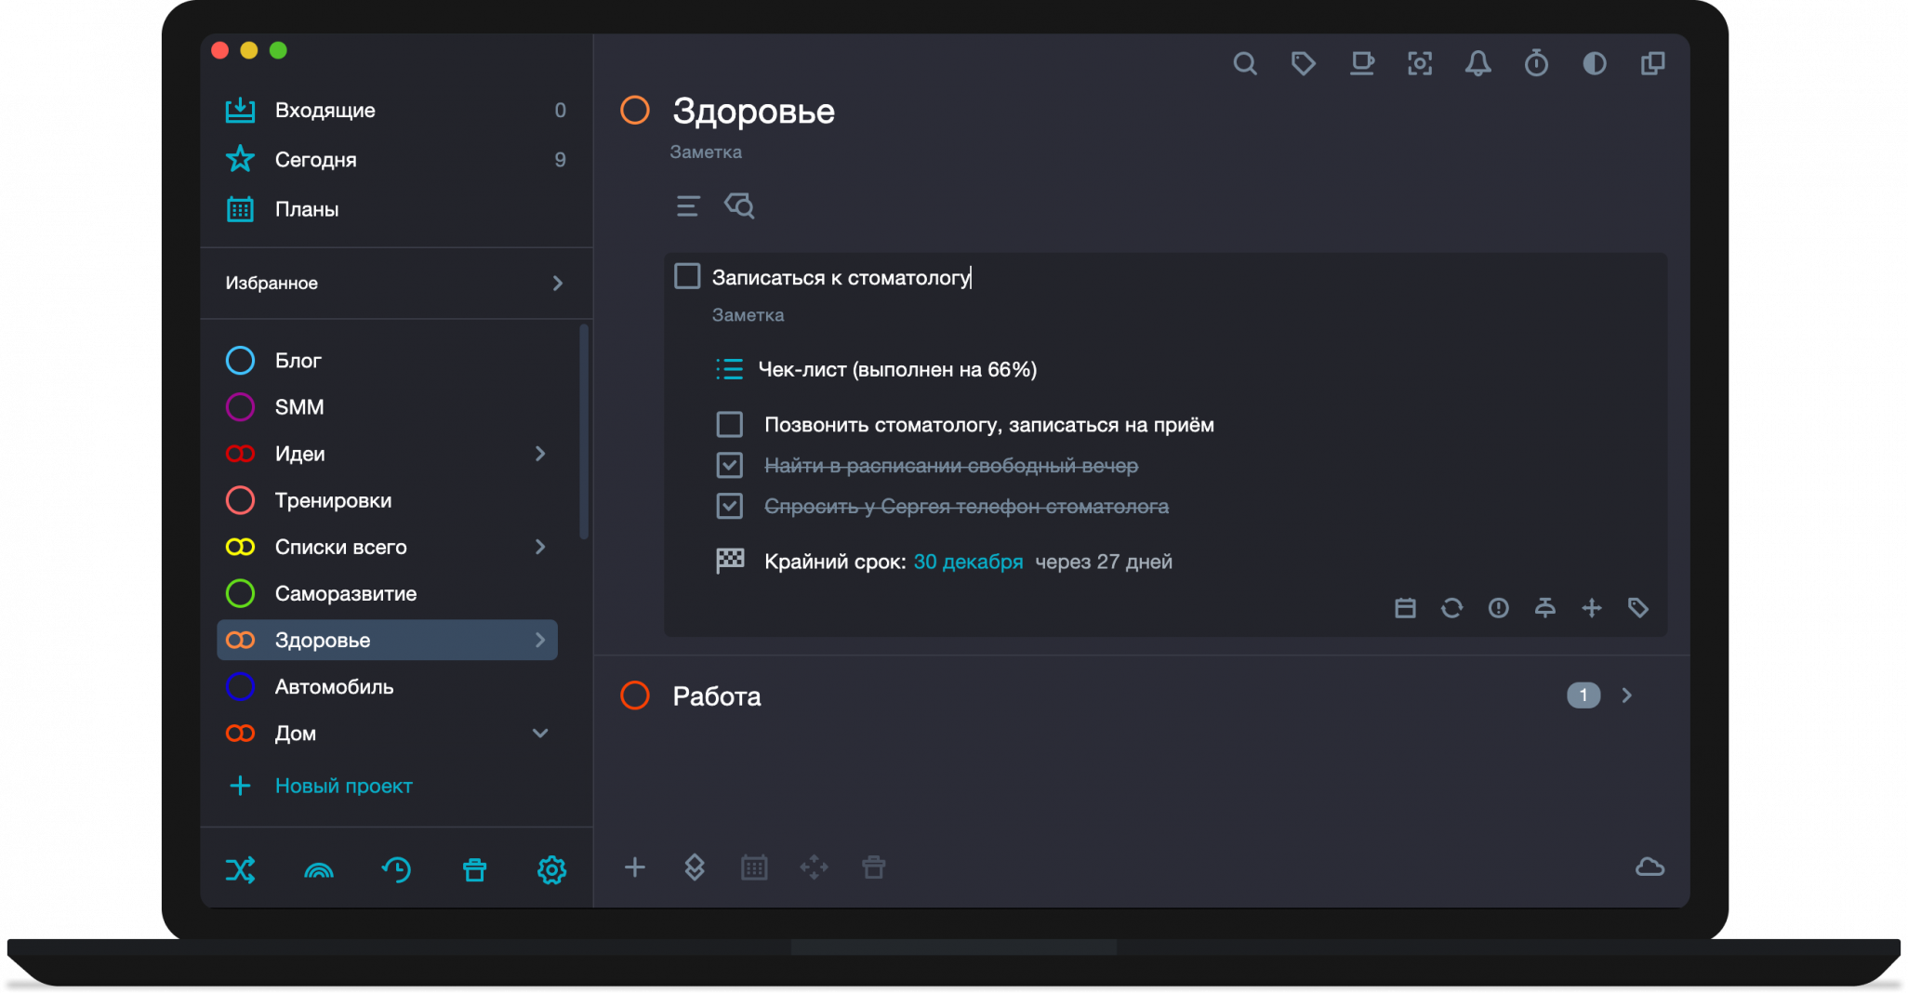Click the priority exclamation icon in task footer
The image size is (1908, 993).
coord(1498,608)
